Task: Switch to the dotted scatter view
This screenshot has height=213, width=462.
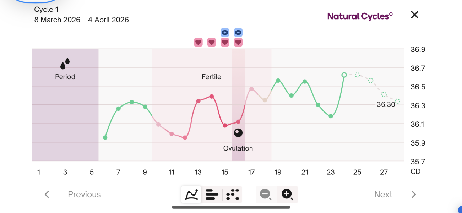Action: (233, 195)
